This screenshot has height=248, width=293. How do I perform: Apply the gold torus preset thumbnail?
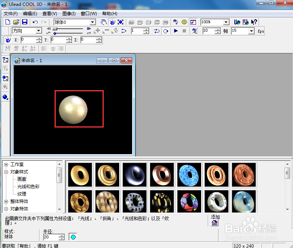pyautogui.click(x=80, y=175)
